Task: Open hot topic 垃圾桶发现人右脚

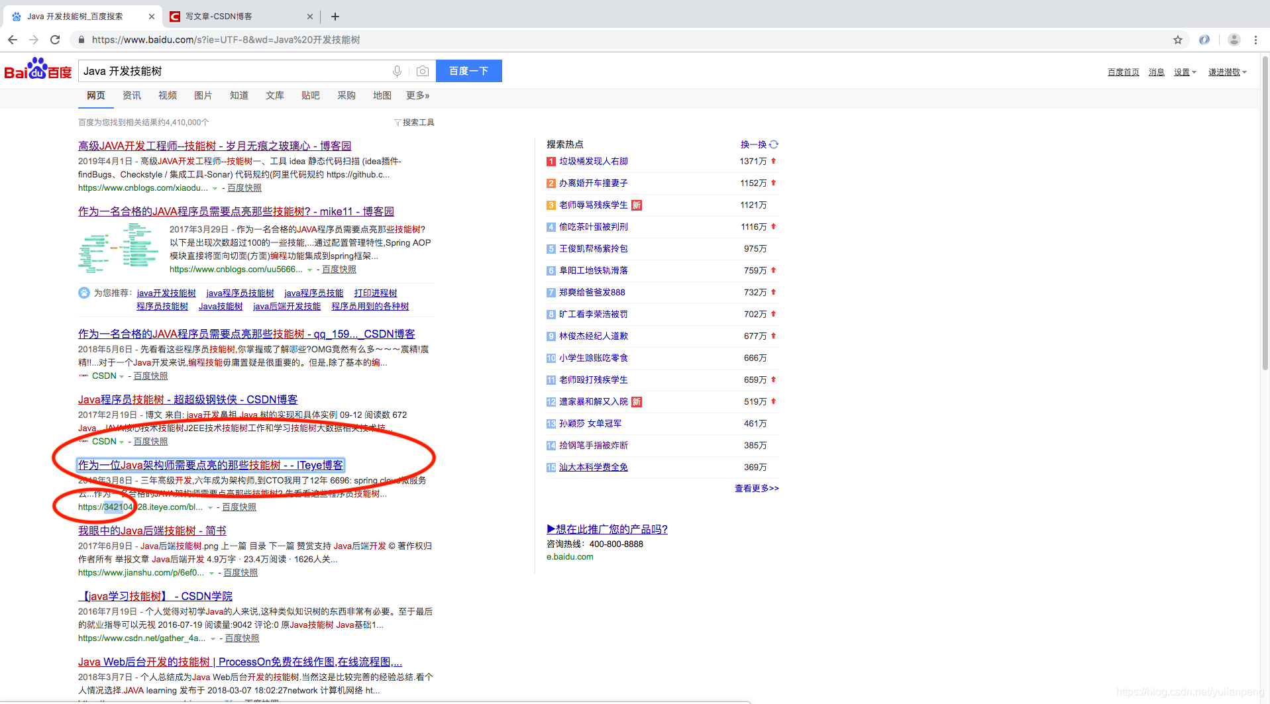Action: click(594, 161)
